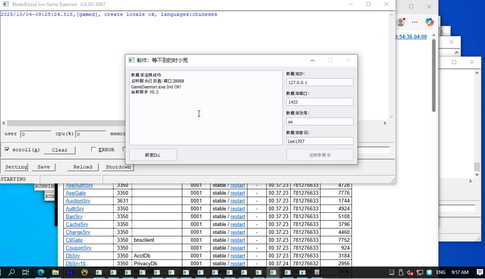Viewport: 485px width, 279px height.
Task: Click the '当前版本 V0.3' log line
Action: (145, 92)
